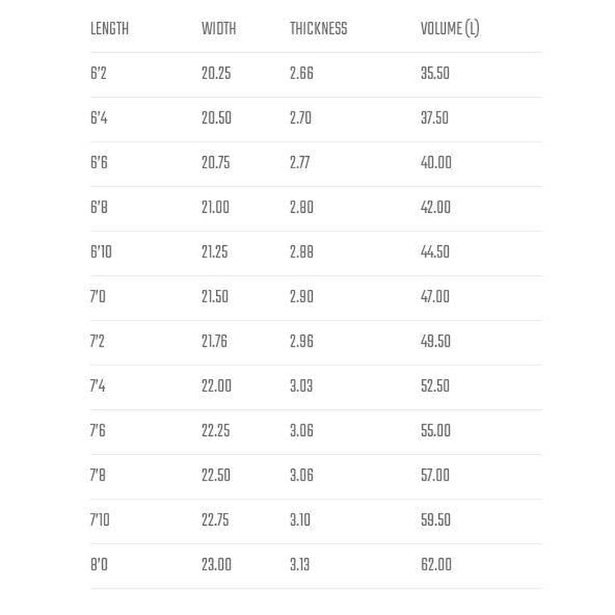Click the WIDTH column header
615x615 pixels.
[x=218, y=29]
